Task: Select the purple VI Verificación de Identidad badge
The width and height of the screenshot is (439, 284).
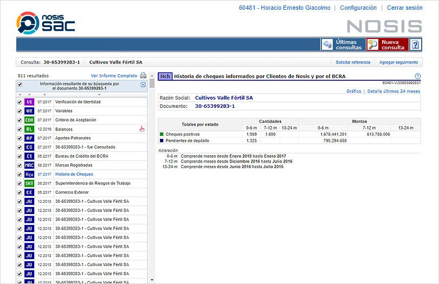Action: [29, 102]
